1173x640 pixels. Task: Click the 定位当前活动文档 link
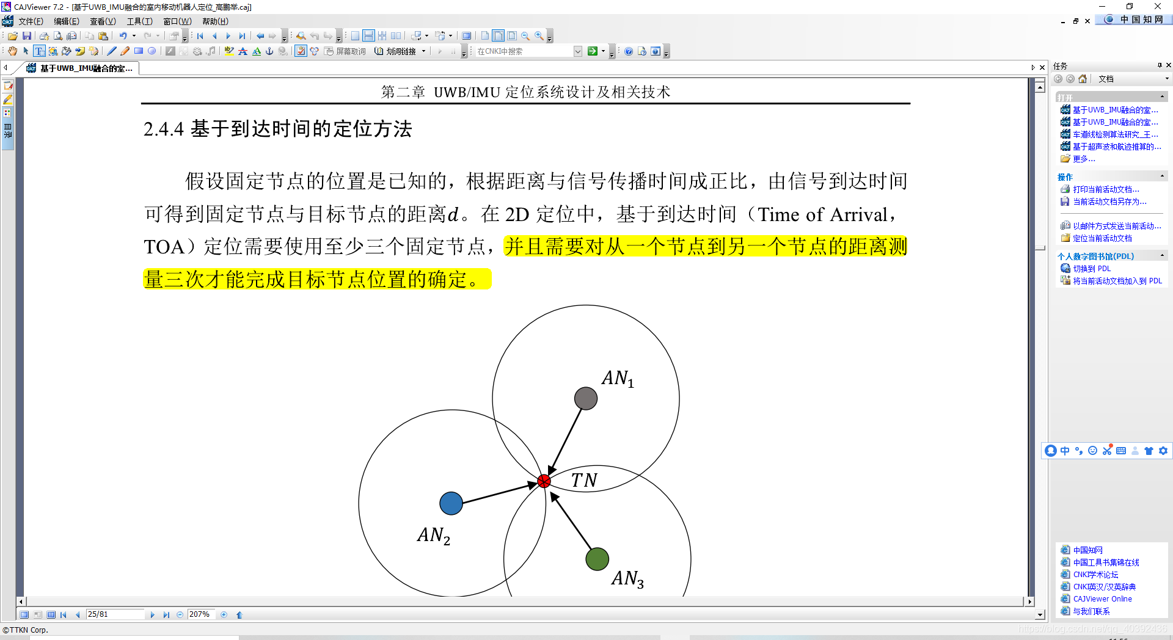coord(1102,238)
